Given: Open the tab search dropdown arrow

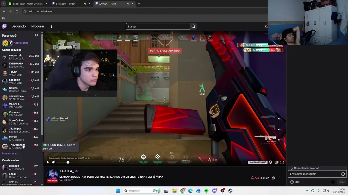Looking at the screenshot, I should click(4, 4).
